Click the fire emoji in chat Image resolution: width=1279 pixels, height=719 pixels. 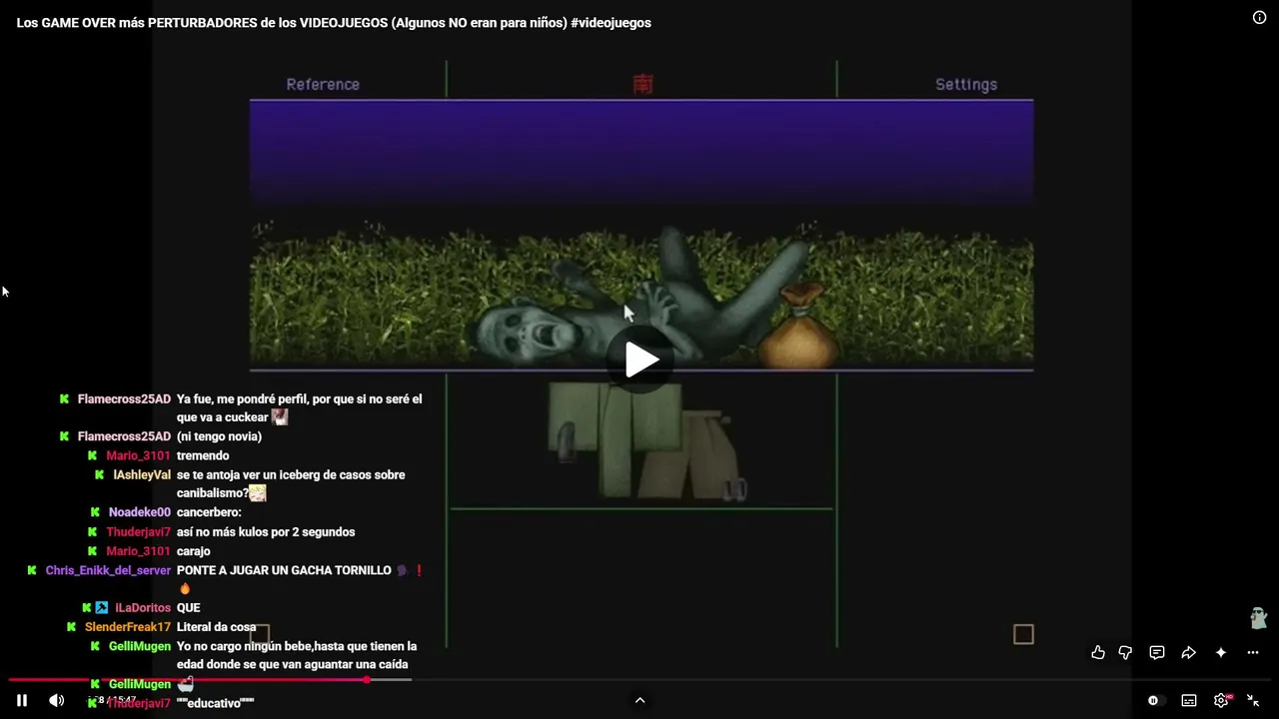185,589
